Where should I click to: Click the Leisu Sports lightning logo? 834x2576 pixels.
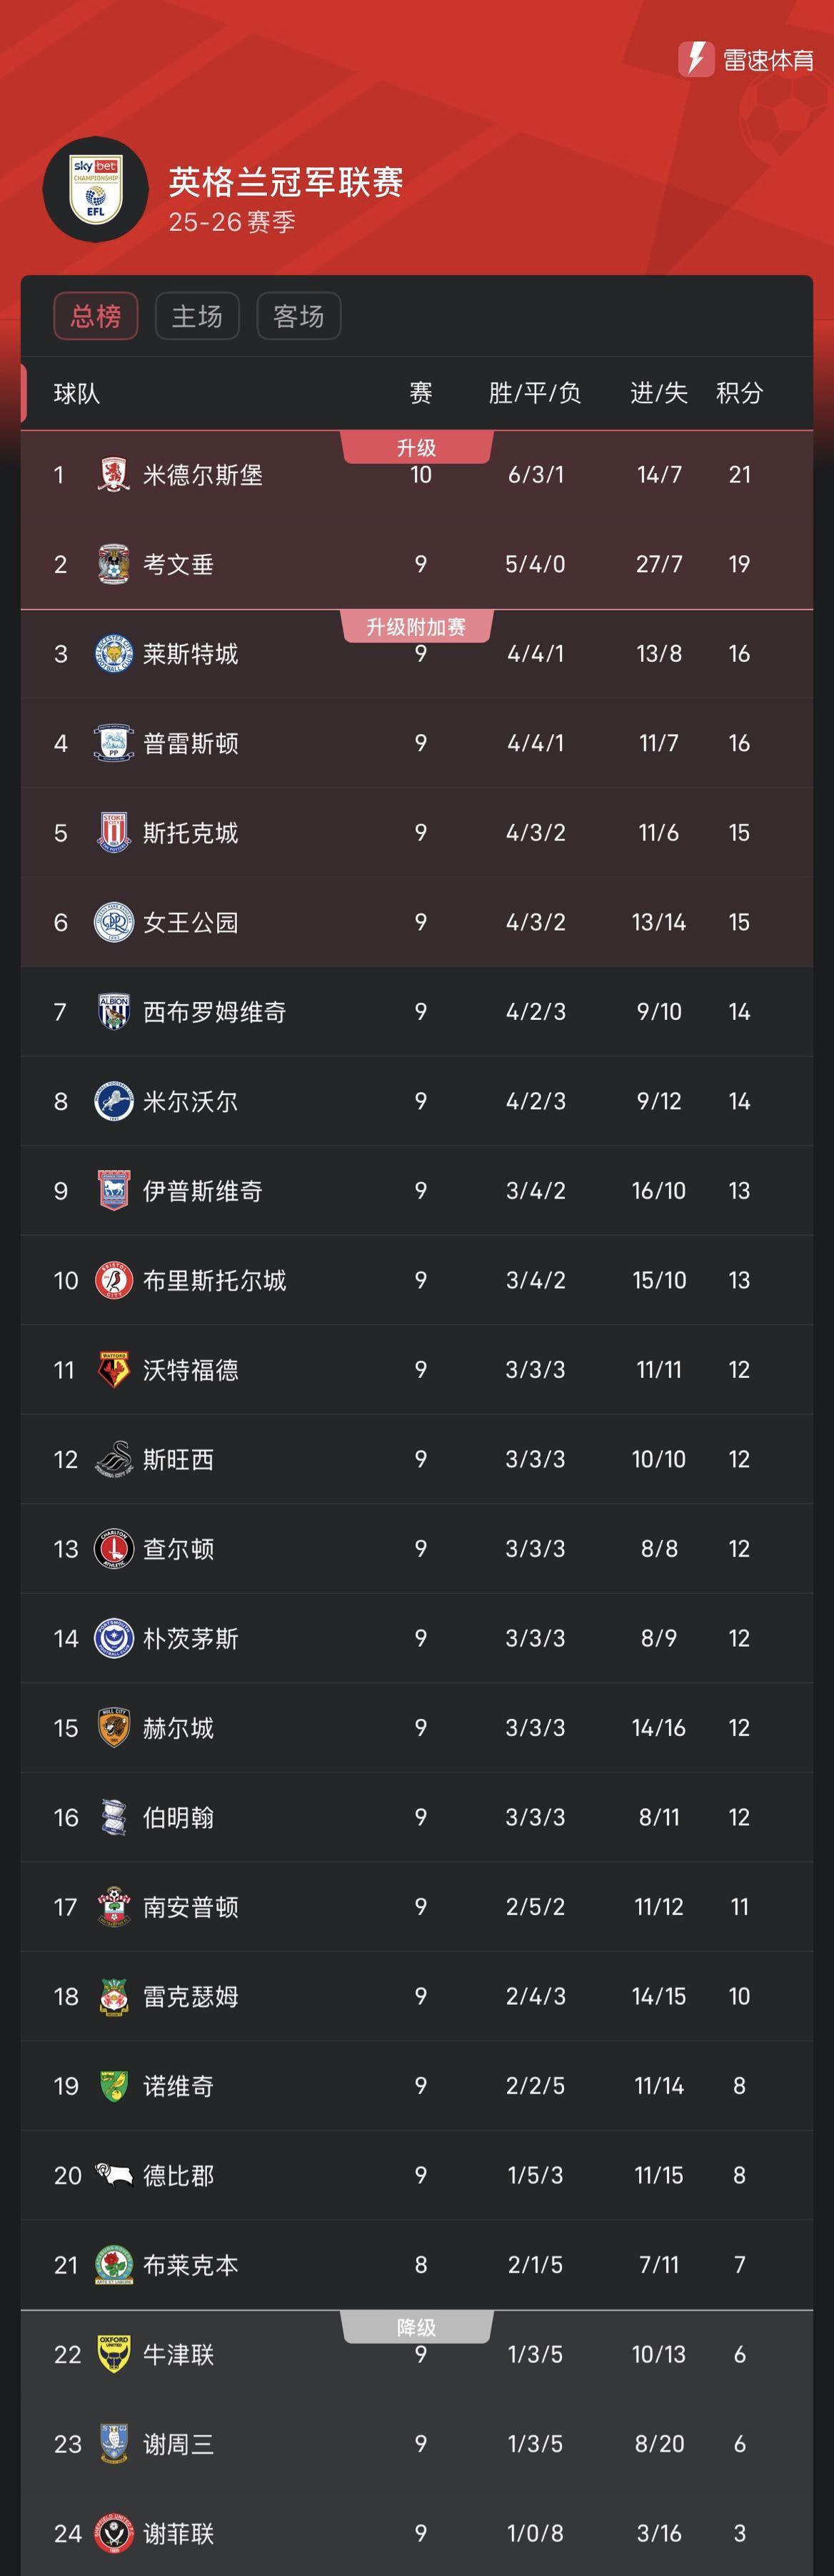point(695,59)
